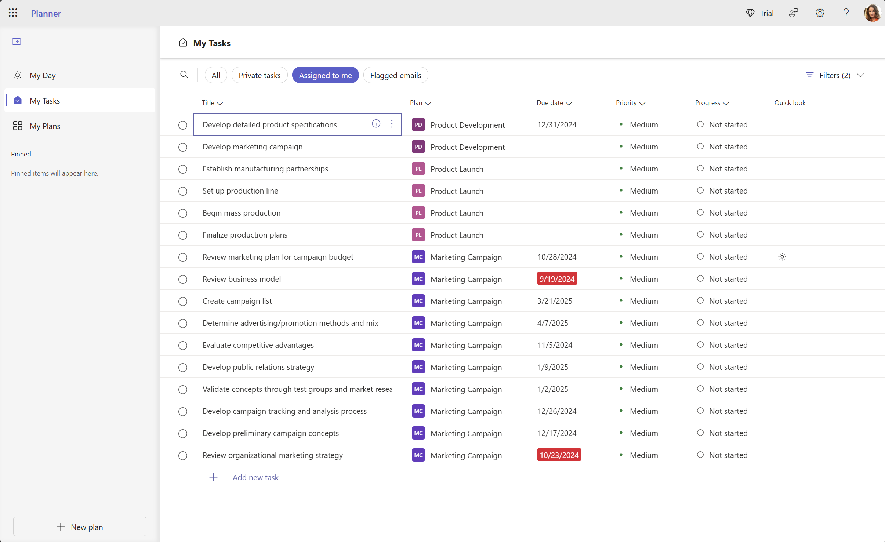Click the My Plans grid icon
Screen dimensions: 885x542
(17, 126)
